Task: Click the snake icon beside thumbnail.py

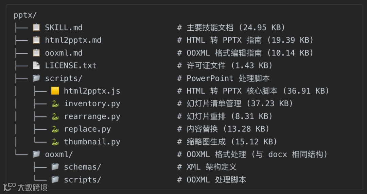Action: point(55,142)
